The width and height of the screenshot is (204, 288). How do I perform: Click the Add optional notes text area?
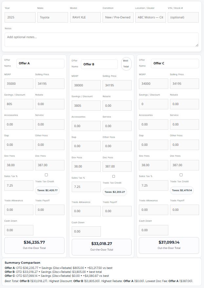pyautogui.click(x=102, y=38)
